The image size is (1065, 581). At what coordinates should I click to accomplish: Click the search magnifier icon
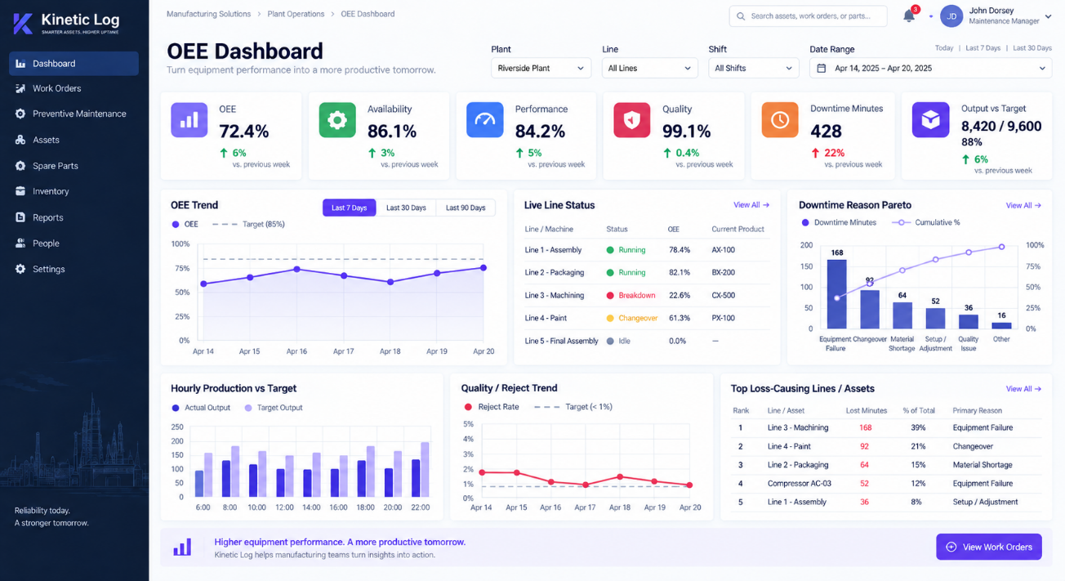tap(741, 16)
